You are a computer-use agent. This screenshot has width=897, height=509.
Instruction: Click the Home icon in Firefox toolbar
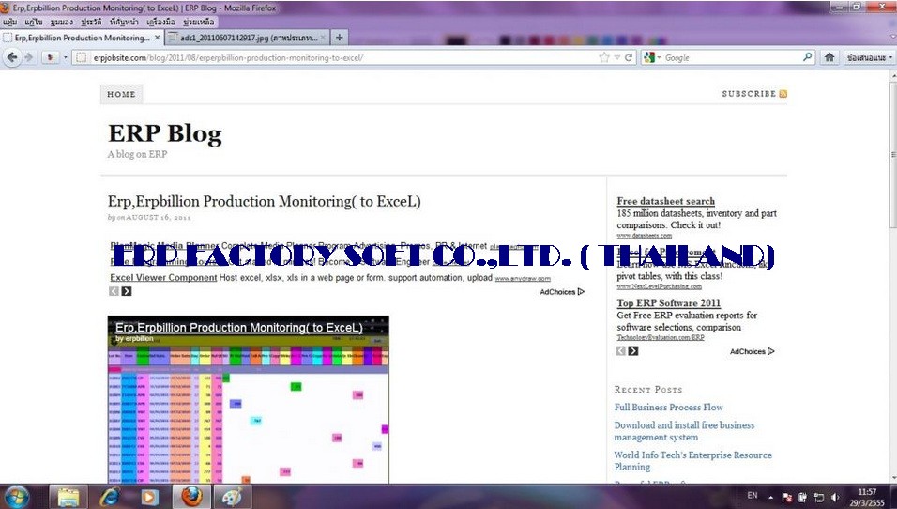click(829, 57)
